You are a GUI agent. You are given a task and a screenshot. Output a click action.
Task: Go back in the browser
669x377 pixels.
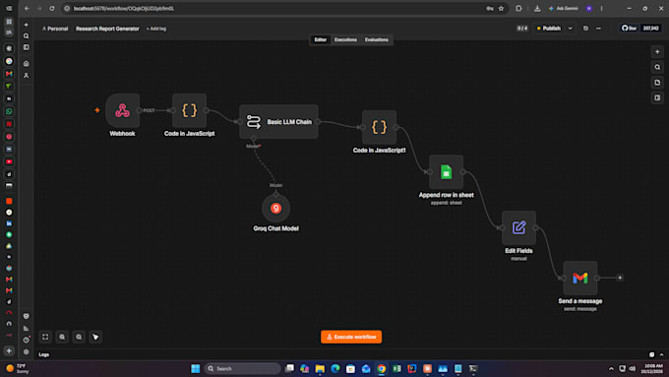(27, 9)
